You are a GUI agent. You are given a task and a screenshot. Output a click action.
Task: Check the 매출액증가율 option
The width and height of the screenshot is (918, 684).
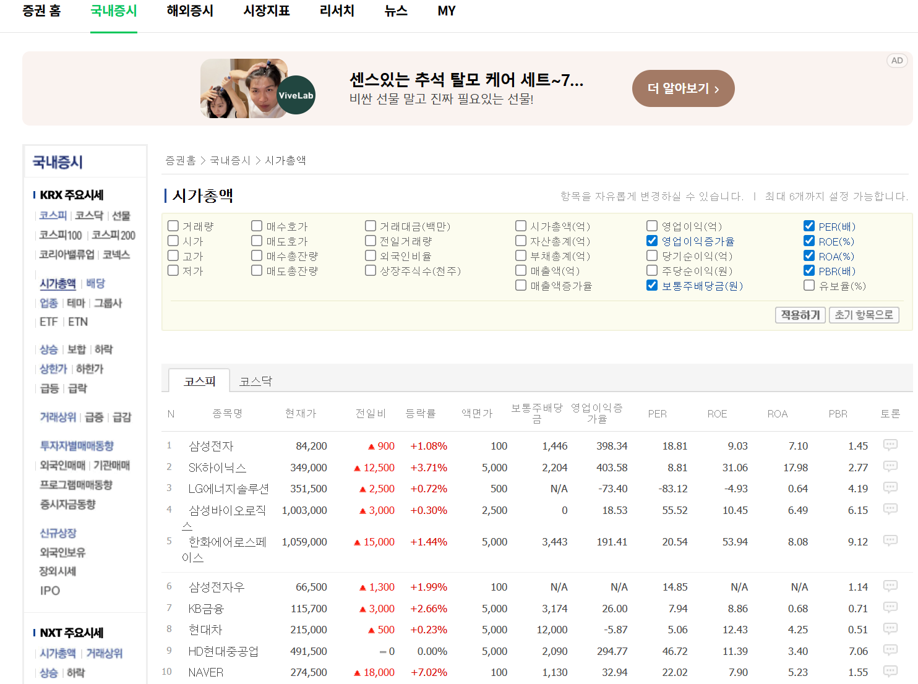click(521, 285)
